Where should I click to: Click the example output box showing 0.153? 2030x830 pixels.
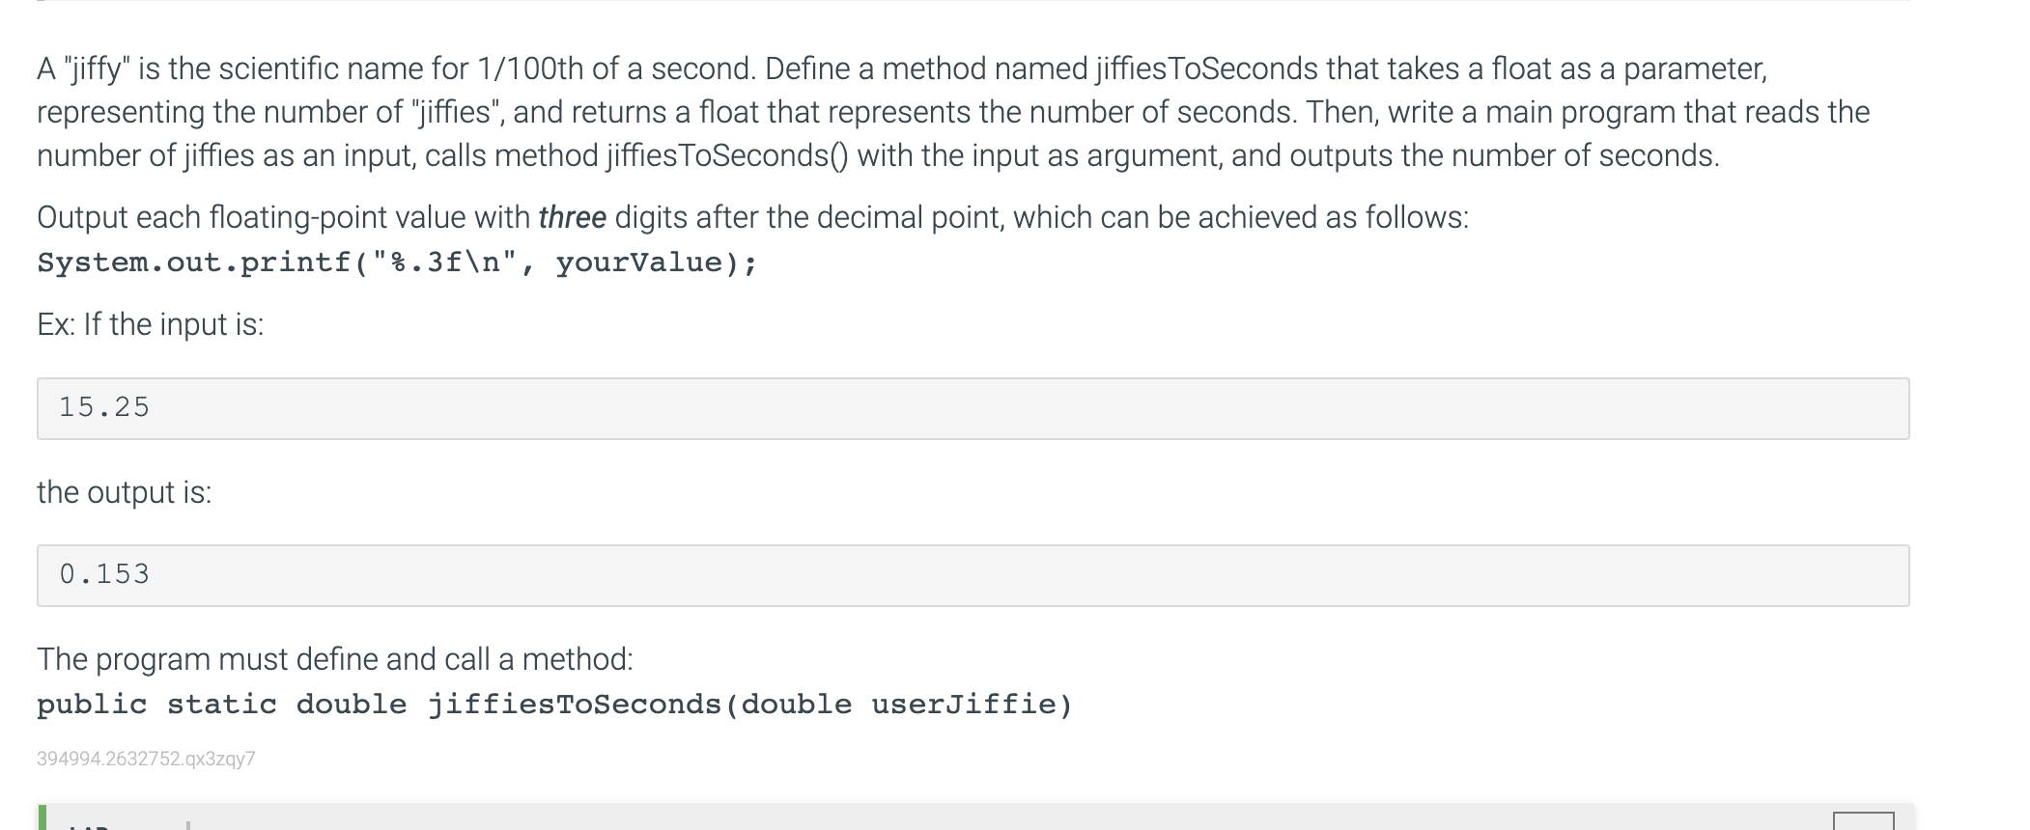973,575
